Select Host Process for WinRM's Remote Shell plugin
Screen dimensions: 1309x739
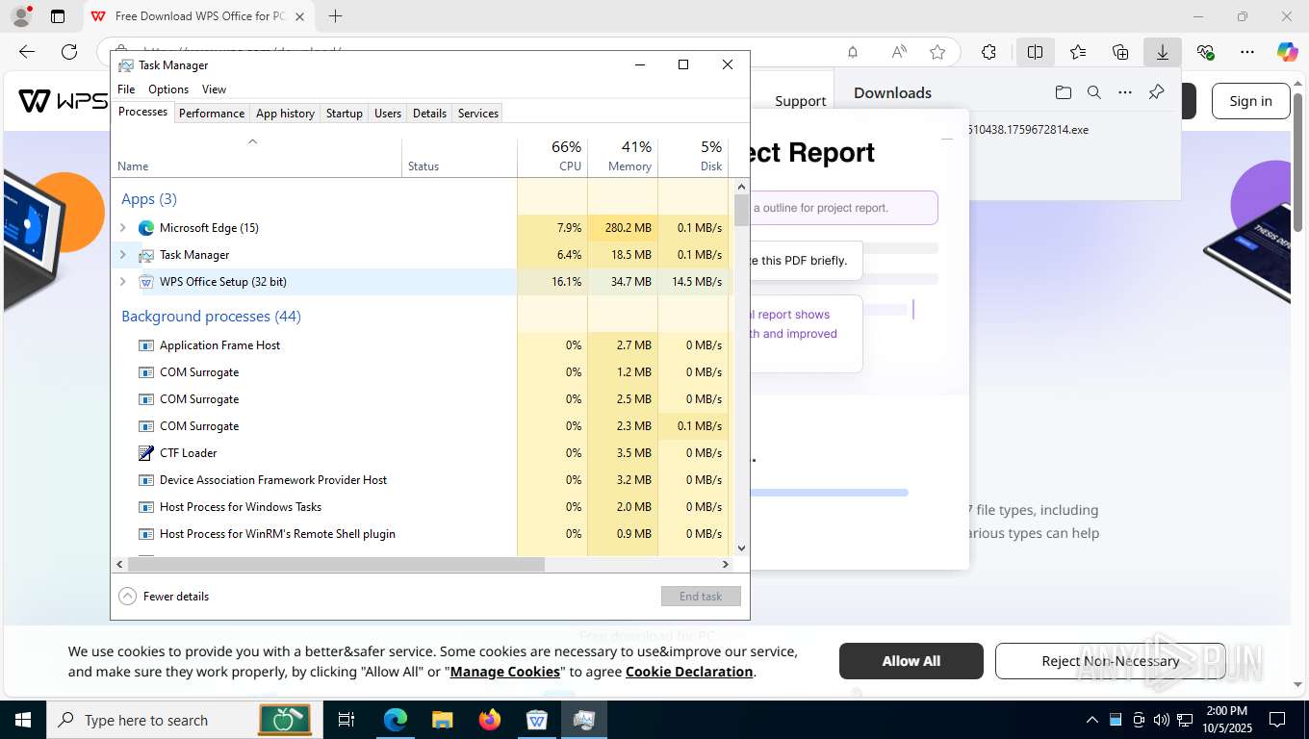click(422, 534)
